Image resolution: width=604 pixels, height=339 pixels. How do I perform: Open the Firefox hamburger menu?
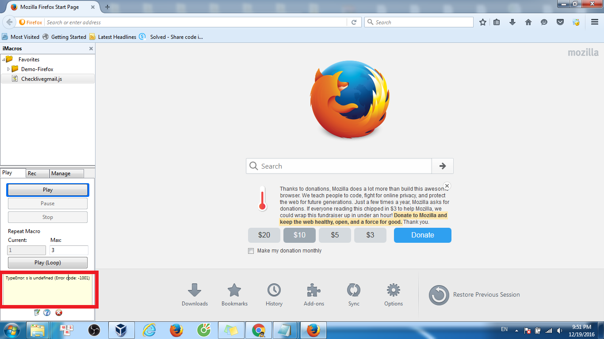(595, 22)
